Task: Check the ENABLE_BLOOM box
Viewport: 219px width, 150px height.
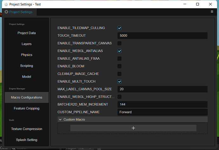Action: [x=119, y=66]
